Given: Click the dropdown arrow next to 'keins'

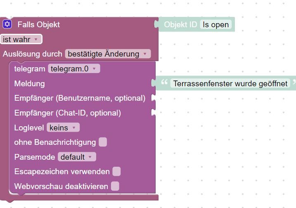Looking at the screenshot, I should click(74, 128).
